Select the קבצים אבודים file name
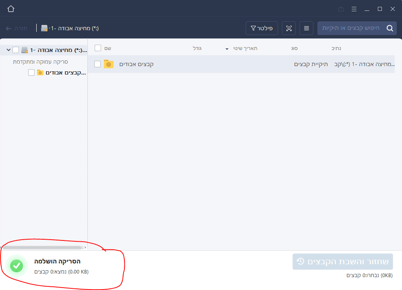This screenshot has width=402, height=290. click(137, 64)
